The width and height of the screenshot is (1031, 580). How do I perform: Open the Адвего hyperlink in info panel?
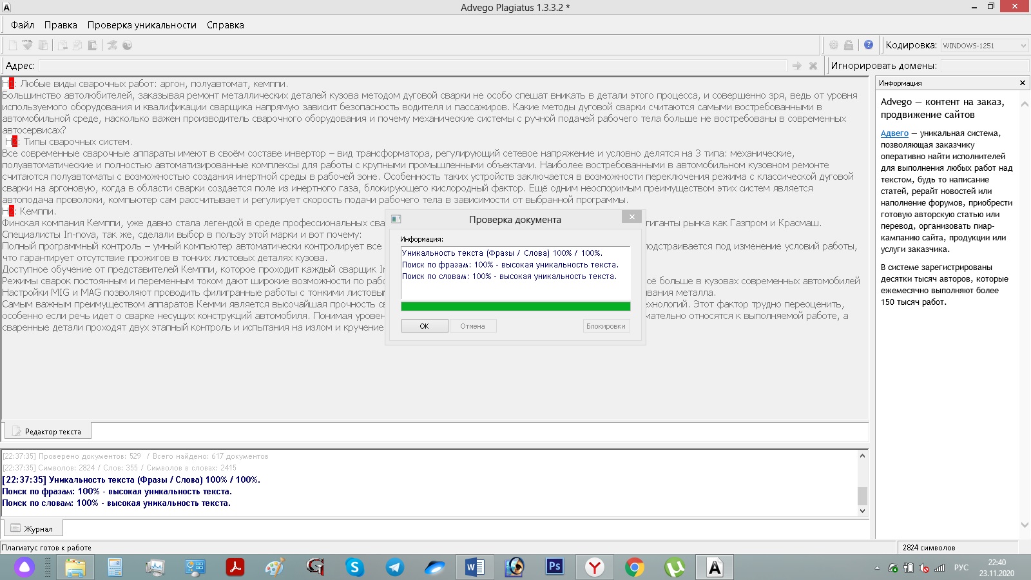point(894,133)
